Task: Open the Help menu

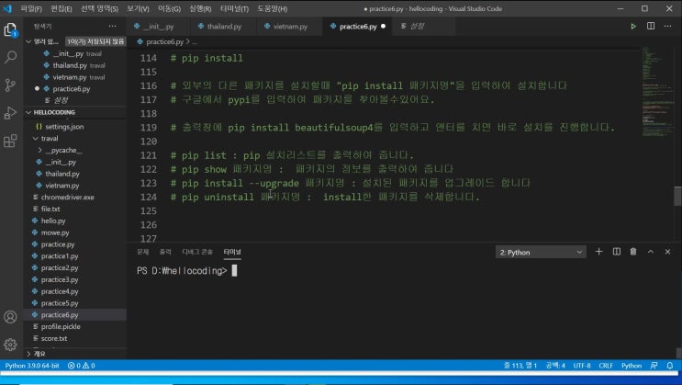Action: (x=273, y=8)
